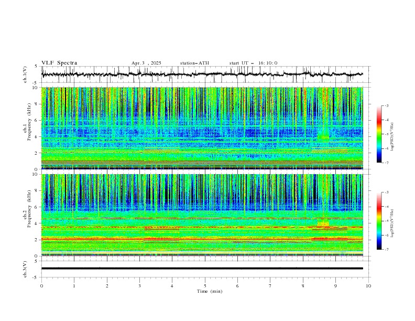Click the "station=ATH" header label
This screenshot has height=321, width=415.
point(194,63)
